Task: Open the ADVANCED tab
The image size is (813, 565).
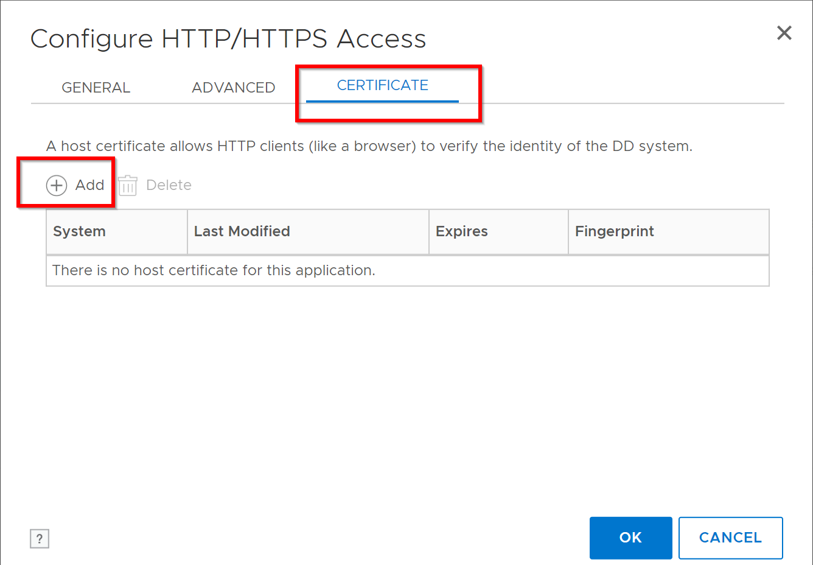Action: pyautogui.click(x=234, y=87)
